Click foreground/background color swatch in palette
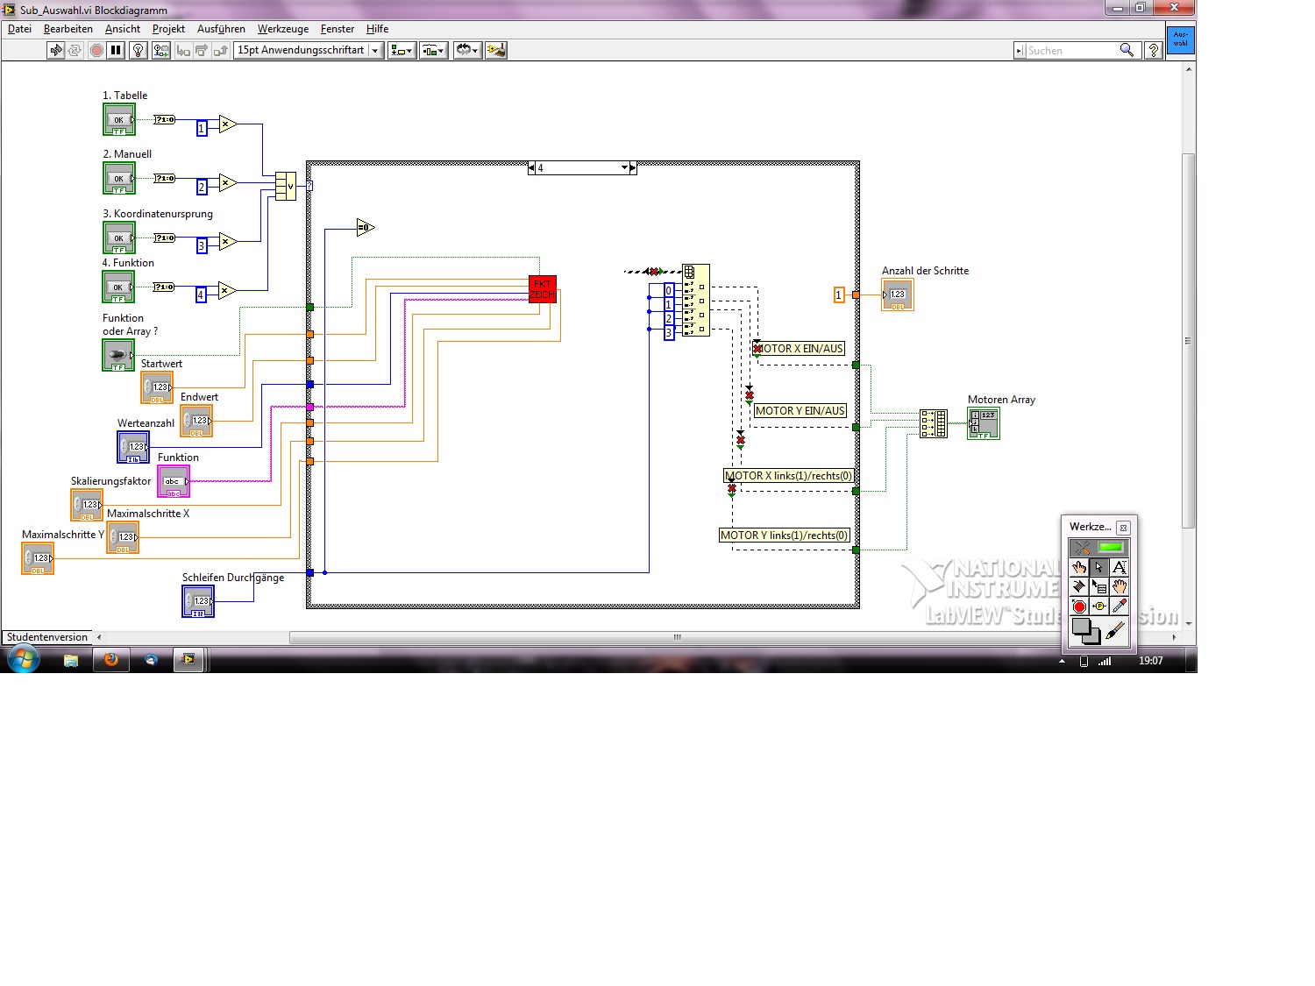The image size is (1315, 986). click(1084, 629)
